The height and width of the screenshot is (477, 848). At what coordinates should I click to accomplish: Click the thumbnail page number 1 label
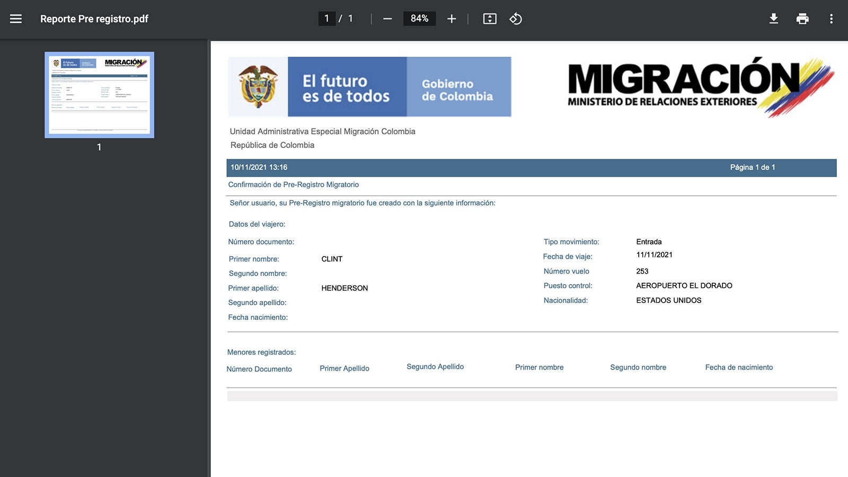[99, 147]
